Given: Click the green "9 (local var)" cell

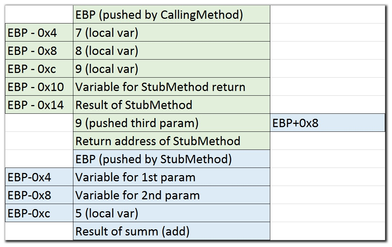Looking at the screenshot, I should 171,69.
